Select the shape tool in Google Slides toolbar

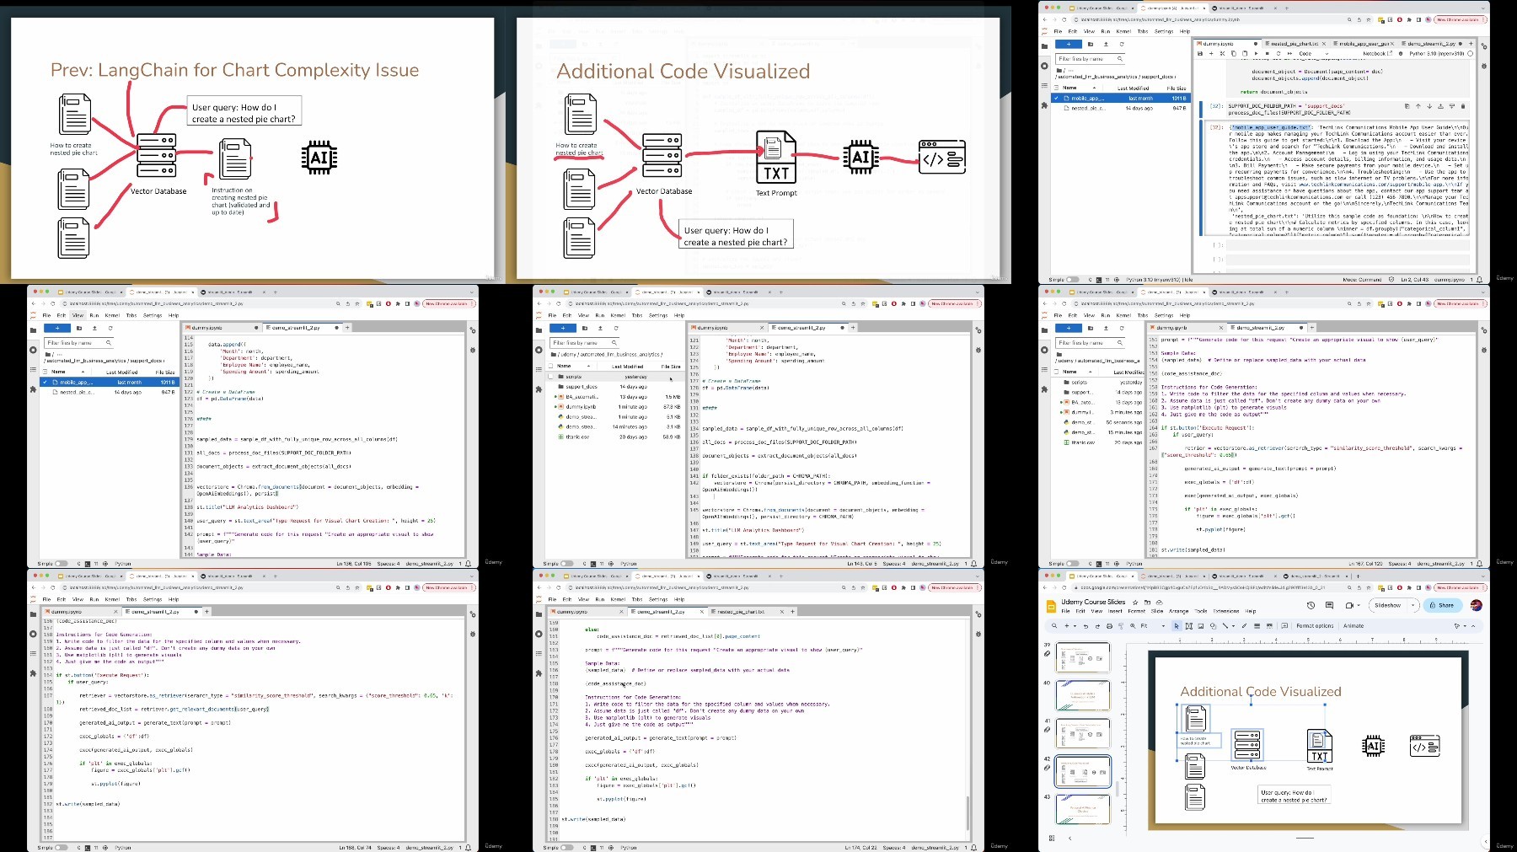click(x=1213, y=626)
